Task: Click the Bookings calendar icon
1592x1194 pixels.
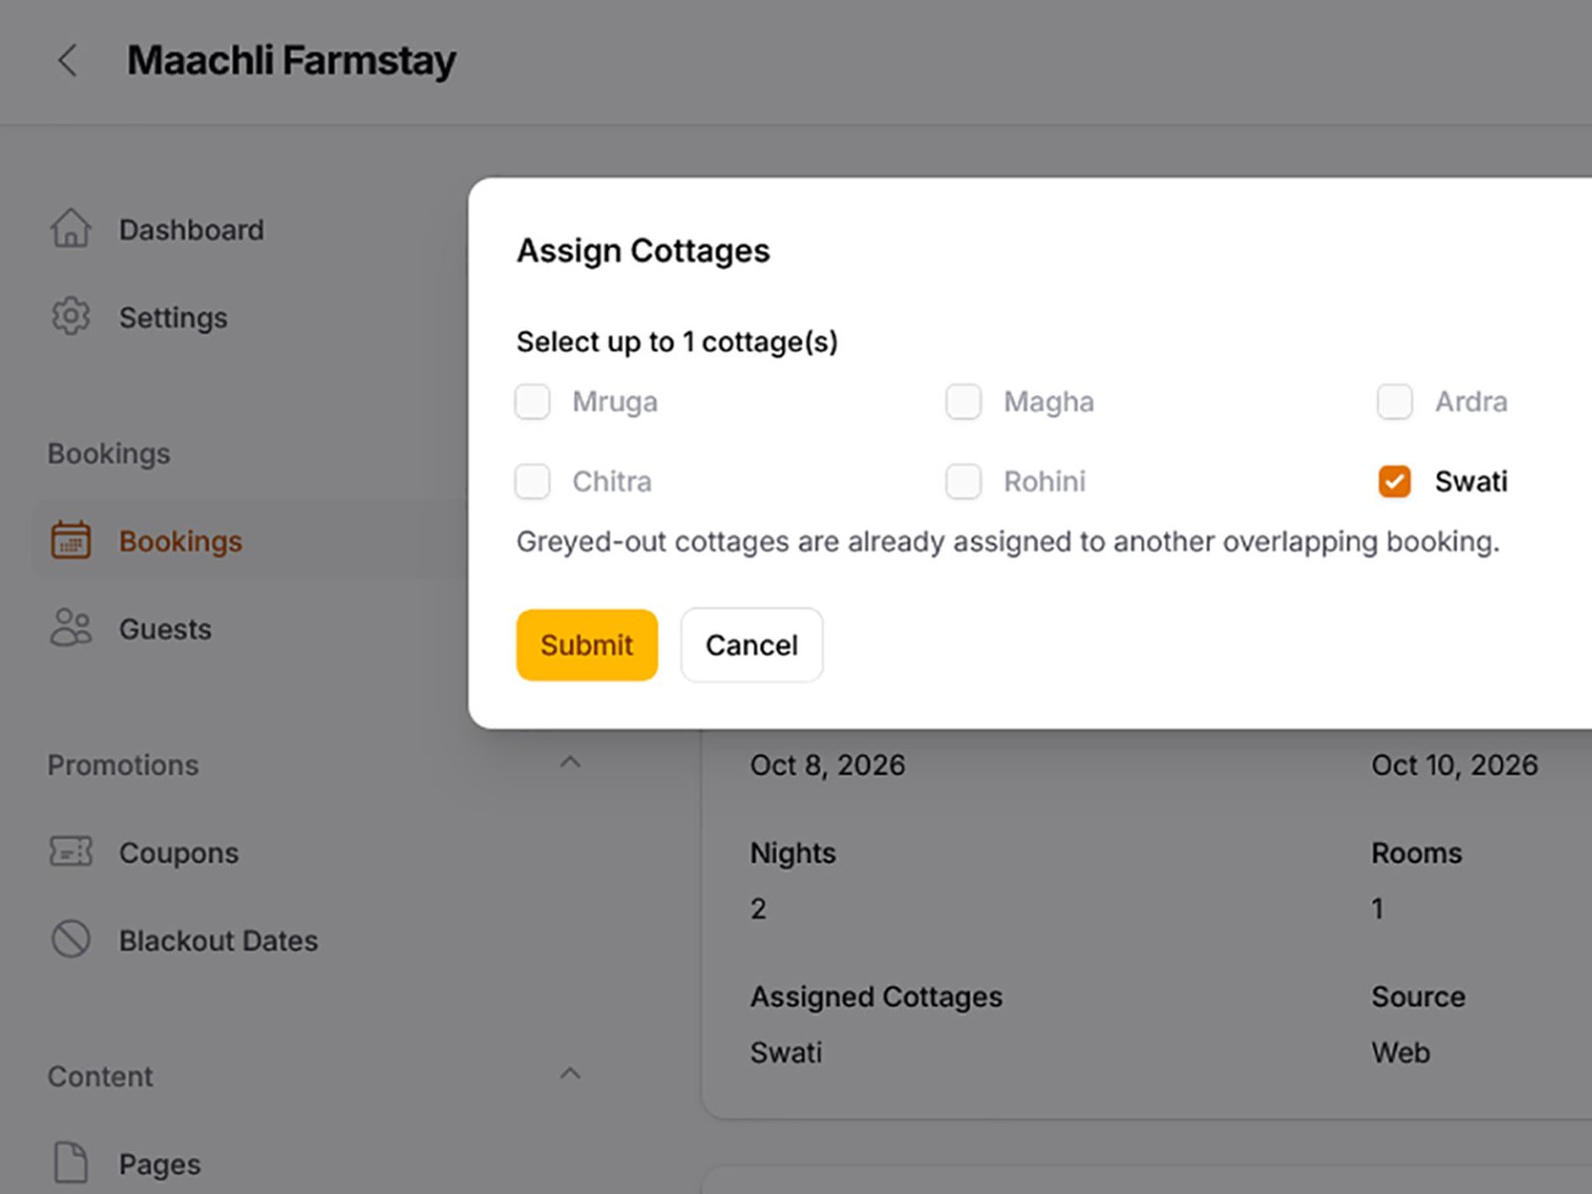Action: coord(71,540)
